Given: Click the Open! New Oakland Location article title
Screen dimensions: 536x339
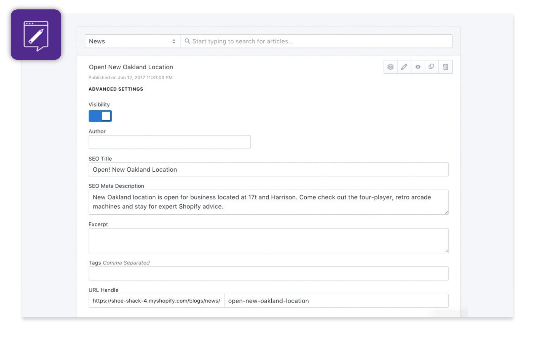Looking at the screenshot, I should point(131,67).
